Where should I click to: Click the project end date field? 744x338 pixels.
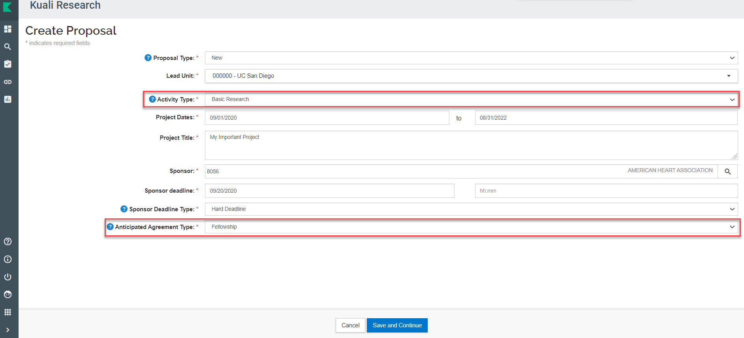click(x=606, y=118)
